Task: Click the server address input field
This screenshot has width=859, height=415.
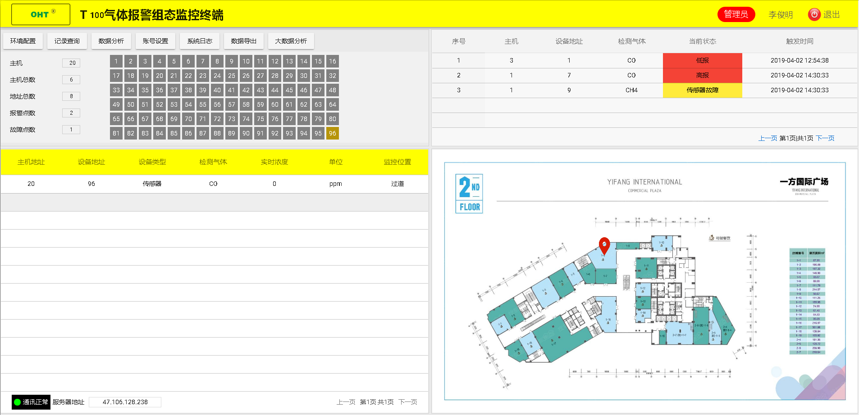Action: click(x=125, y=402)
